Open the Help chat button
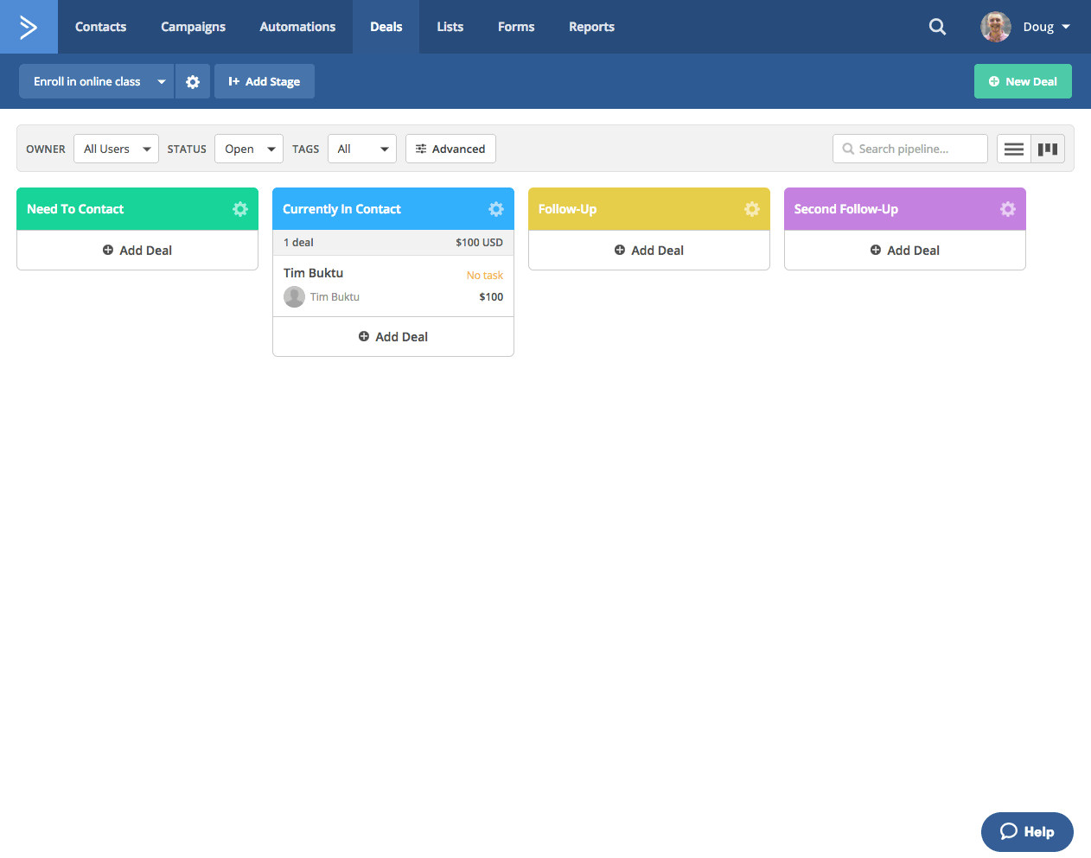The height and width of the screenshot is (858, 1091). 1027,831
